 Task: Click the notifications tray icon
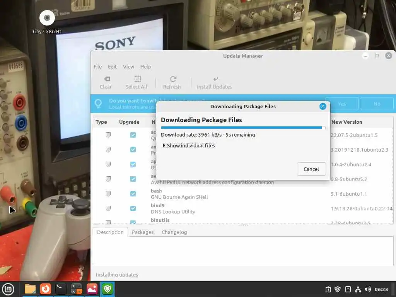point(348,289)
